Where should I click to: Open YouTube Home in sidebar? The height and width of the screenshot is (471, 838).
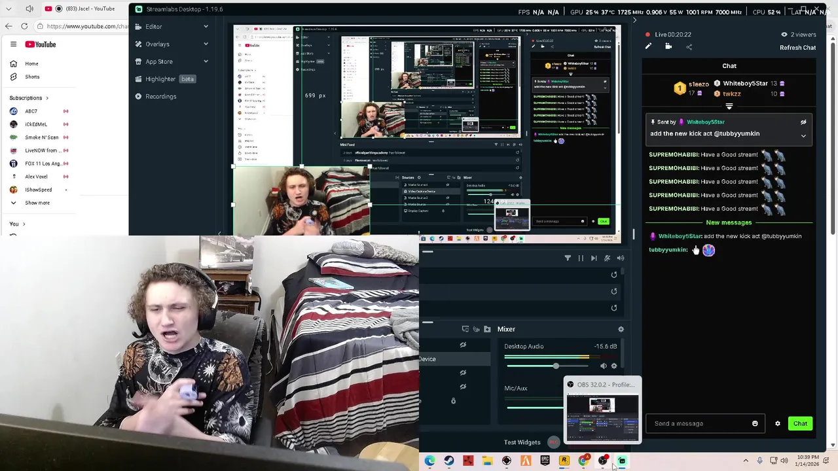(31, 63)
